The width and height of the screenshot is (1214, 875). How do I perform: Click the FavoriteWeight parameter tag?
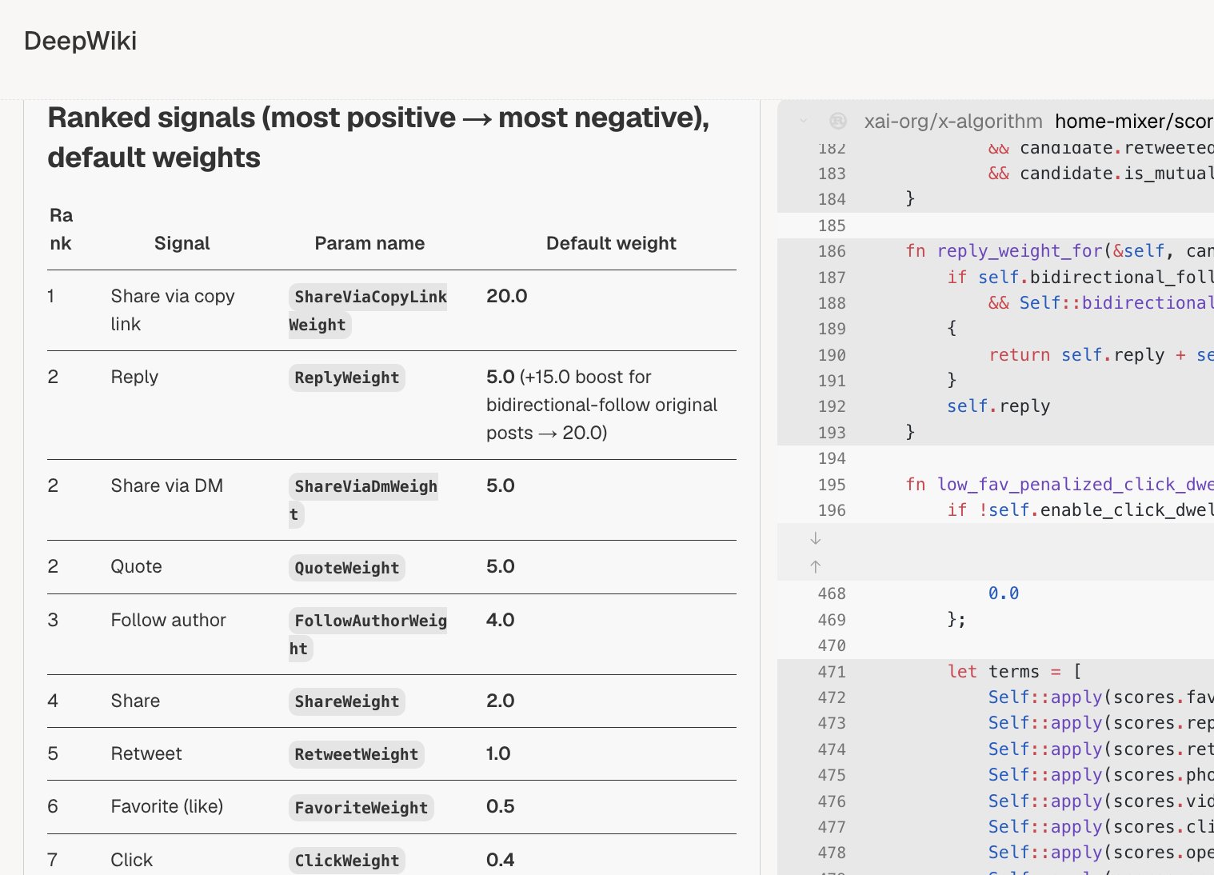361,808
